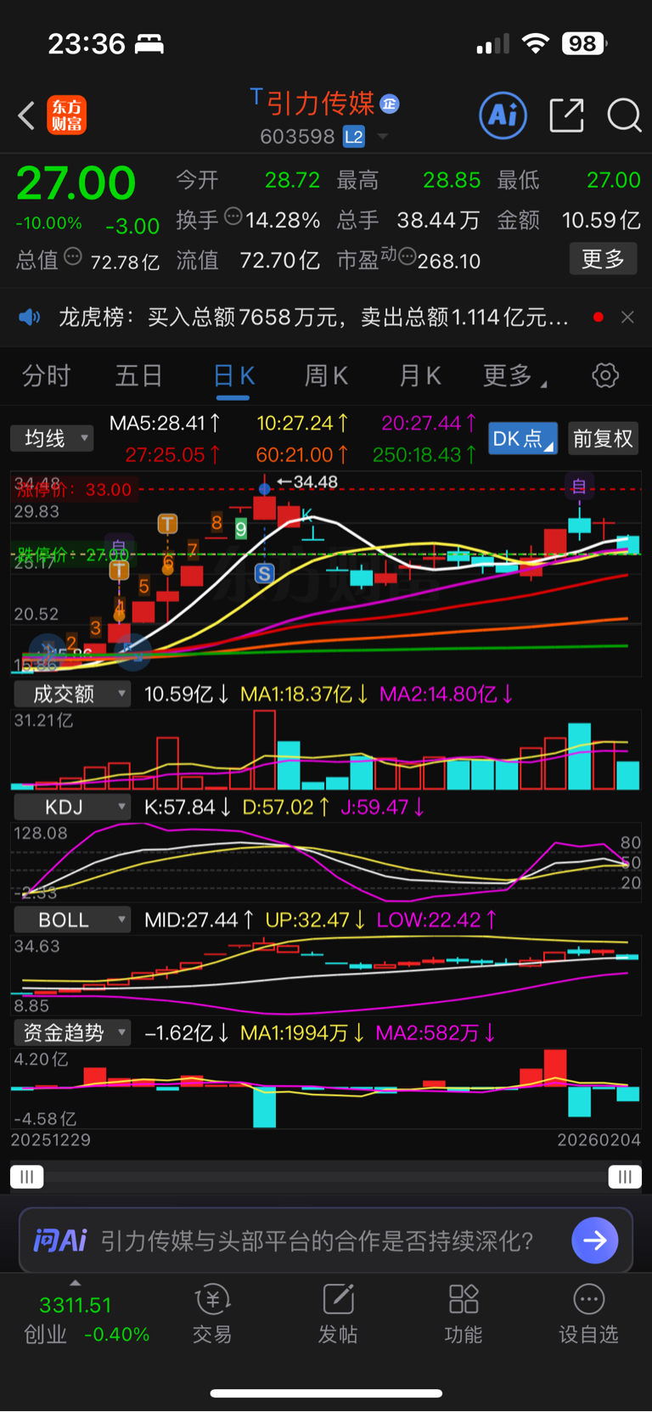Tap the blue S sell marker on chart

pyautogui.click(x=265, y=574)
